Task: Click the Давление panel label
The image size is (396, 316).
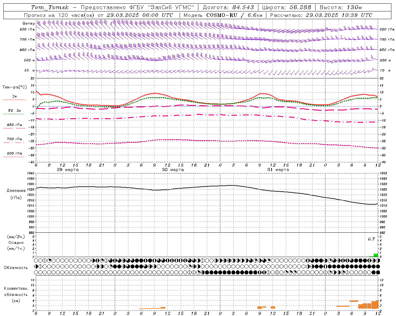Action: coord(16,191)
